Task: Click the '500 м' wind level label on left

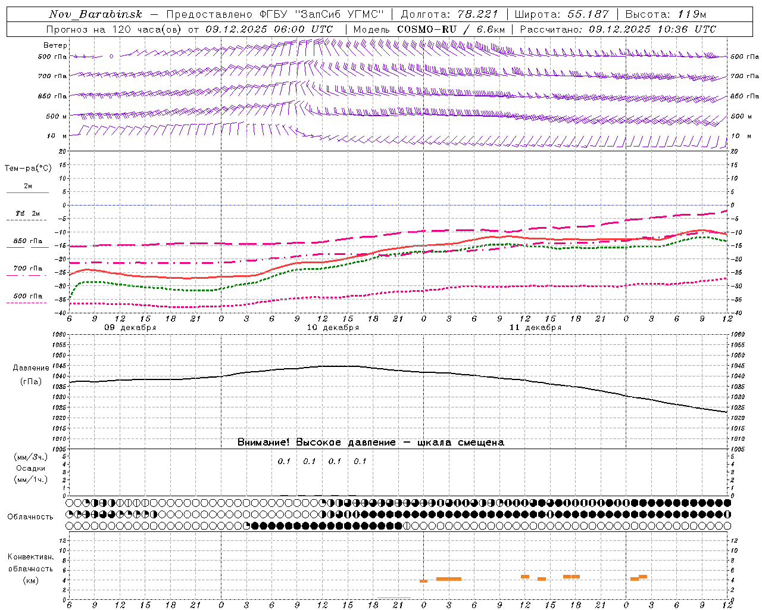Action: point(57,116)
